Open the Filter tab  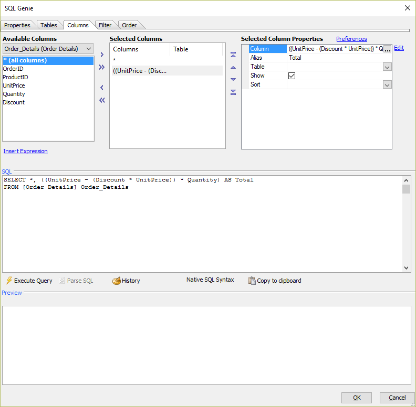point(105,25)
